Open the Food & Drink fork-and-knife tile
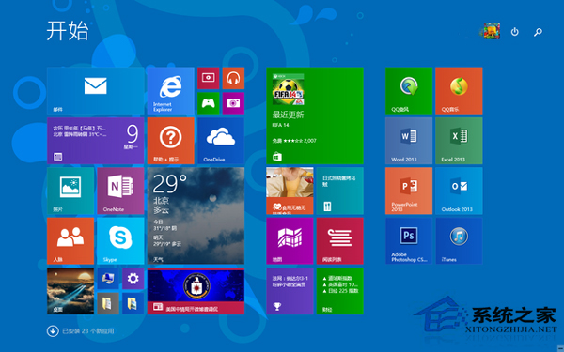564x352 pixels. 340,191
